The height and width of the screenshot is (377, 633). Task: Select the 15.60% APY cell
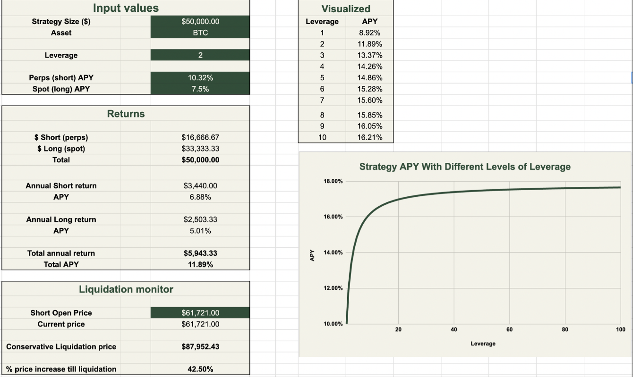369,100
